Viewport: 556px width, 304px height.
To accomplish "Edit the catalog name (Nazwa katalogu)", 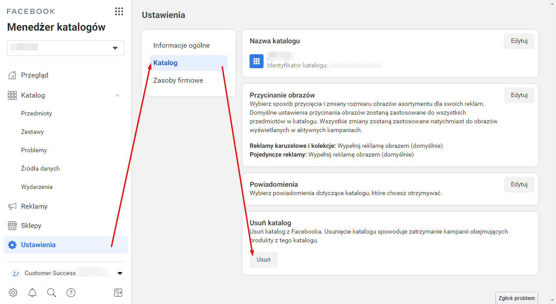I will pos(519,41).
